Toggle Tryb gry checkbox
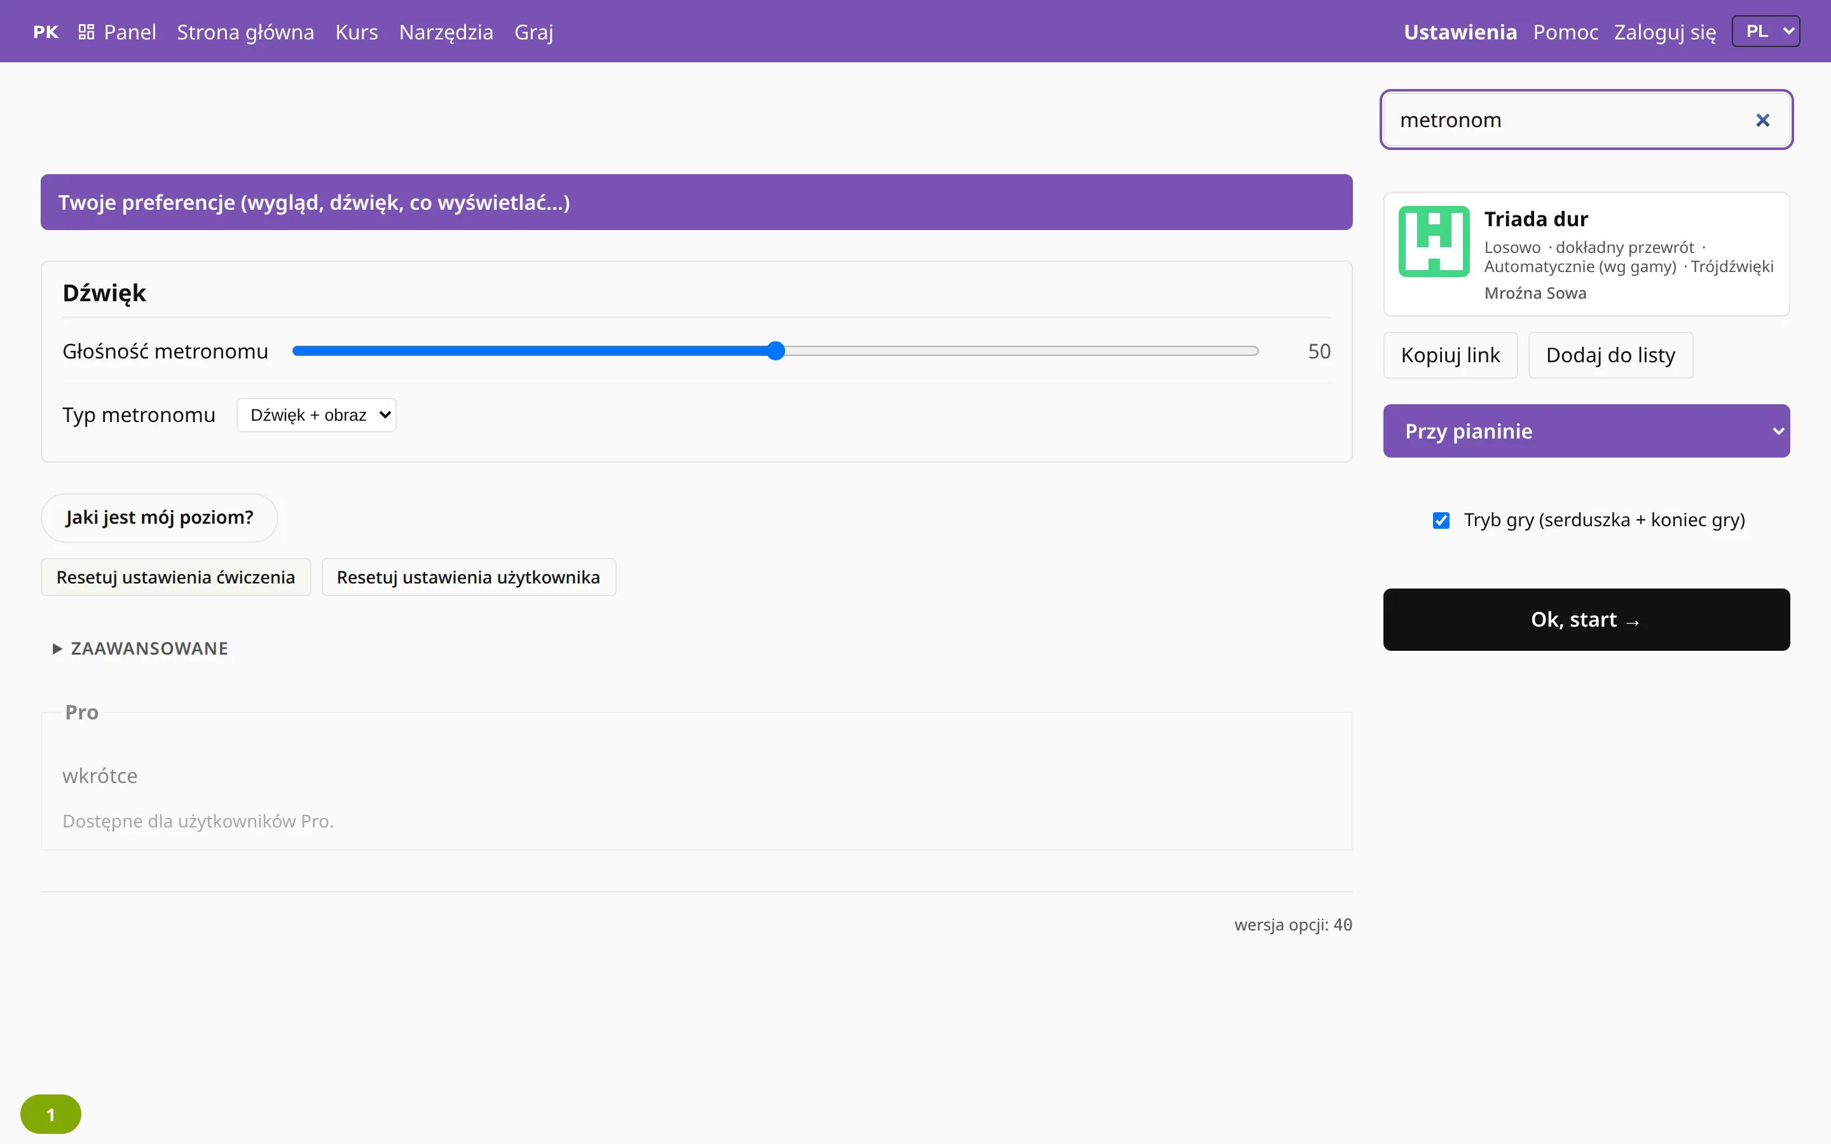Image resolution: width=1831 pixels, height=1144 pixels. pyautogui.click(x=1441, y=521)
